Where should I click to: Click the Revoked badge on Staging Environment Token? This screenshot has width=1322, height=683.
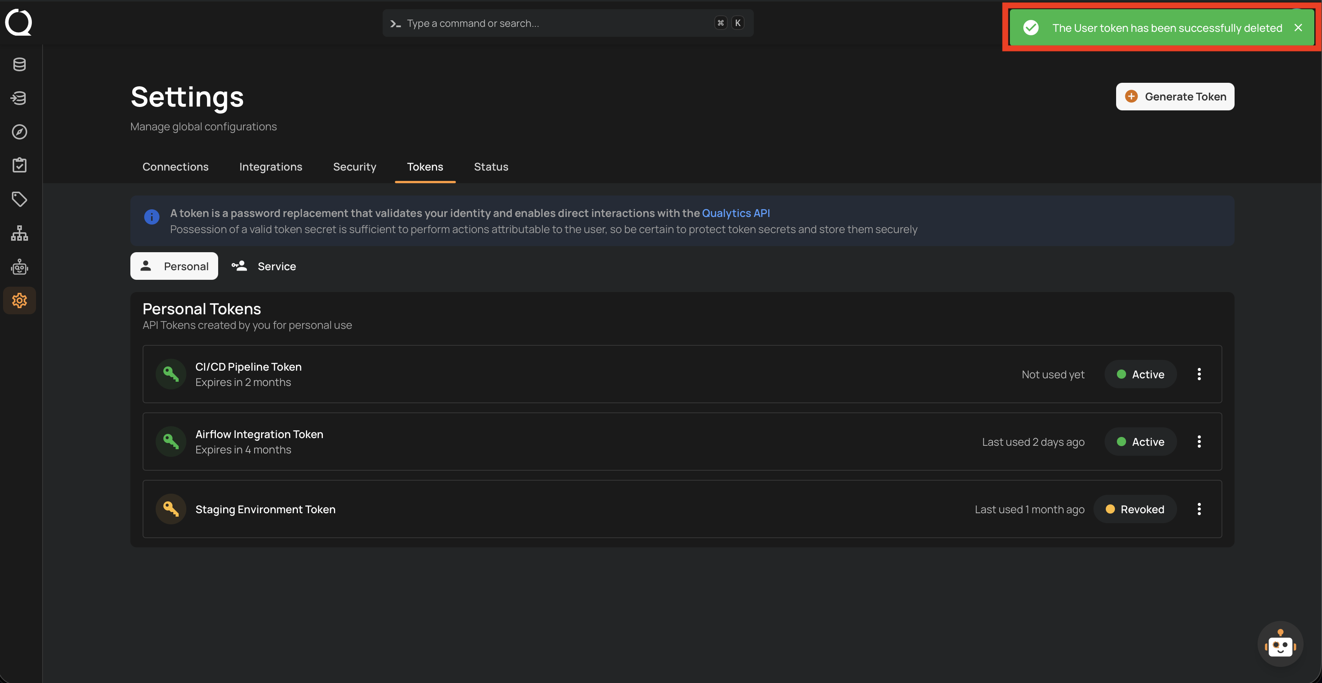click(1135, 509)
